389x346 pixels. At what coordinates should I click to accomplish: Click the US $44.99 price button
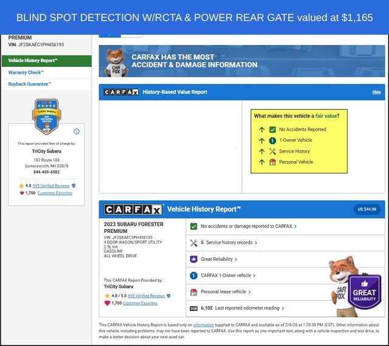click(x=367, y=209)
